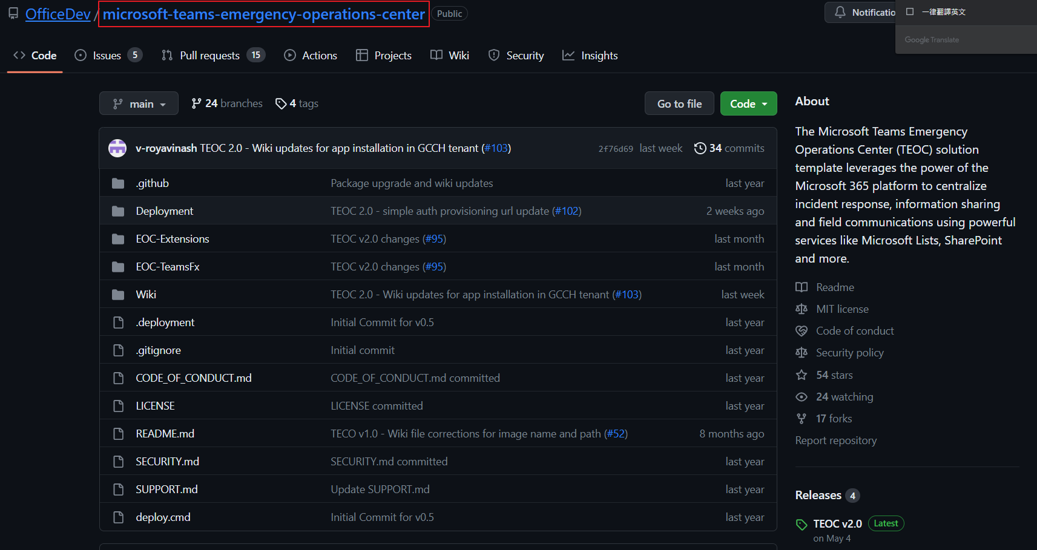1037x550 pixels.
Task: Click the Report repository link
Action: click(835, 440)
